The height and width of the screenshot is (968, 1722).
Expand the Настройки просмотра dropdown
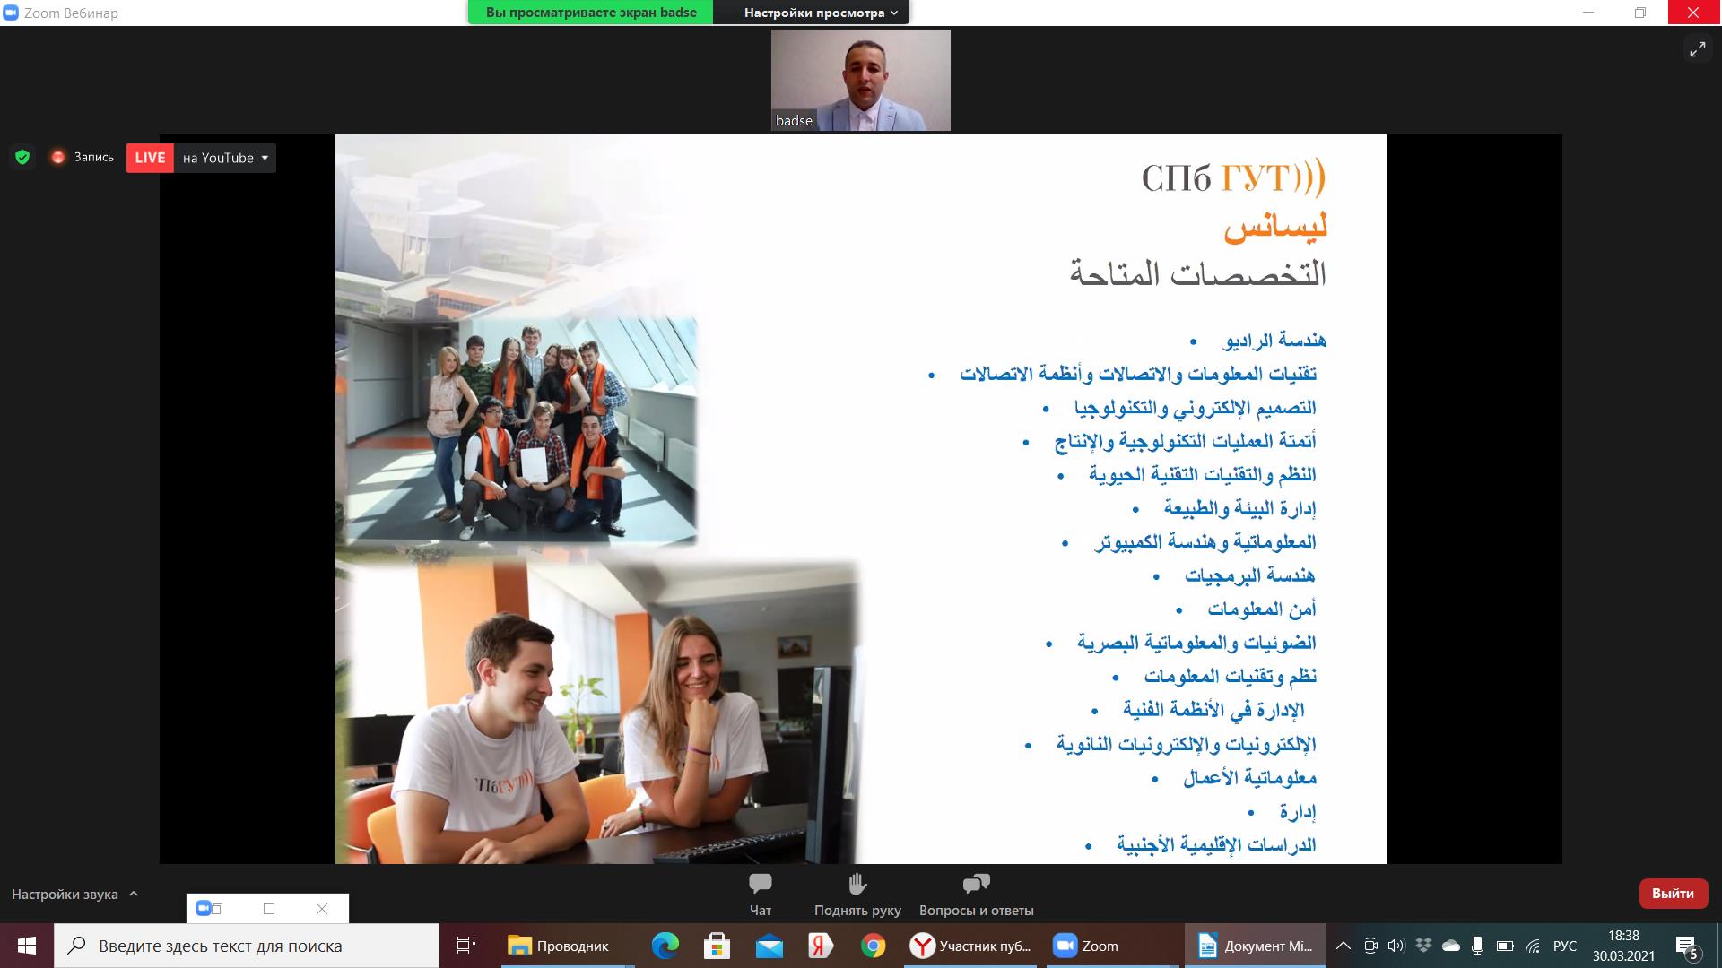821,13
